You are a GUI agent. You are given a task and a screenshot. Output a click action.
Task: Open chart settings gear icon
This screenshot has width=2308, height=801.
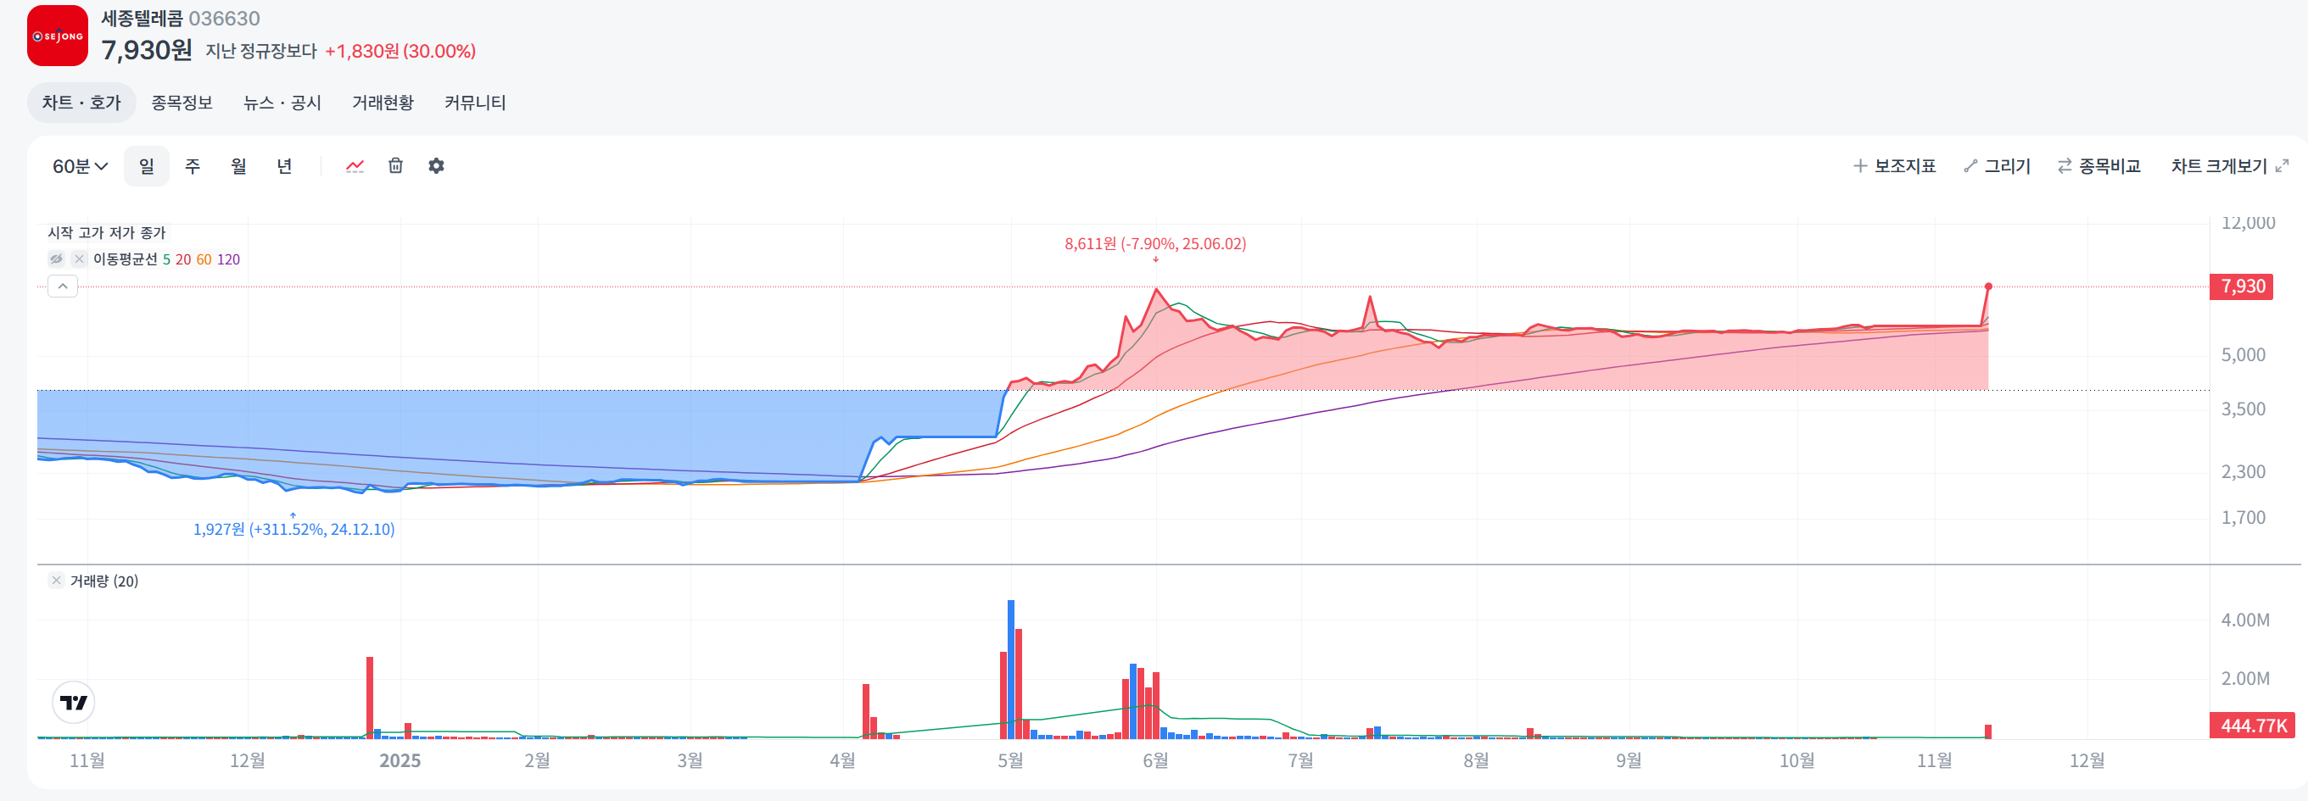coord(436,165)
